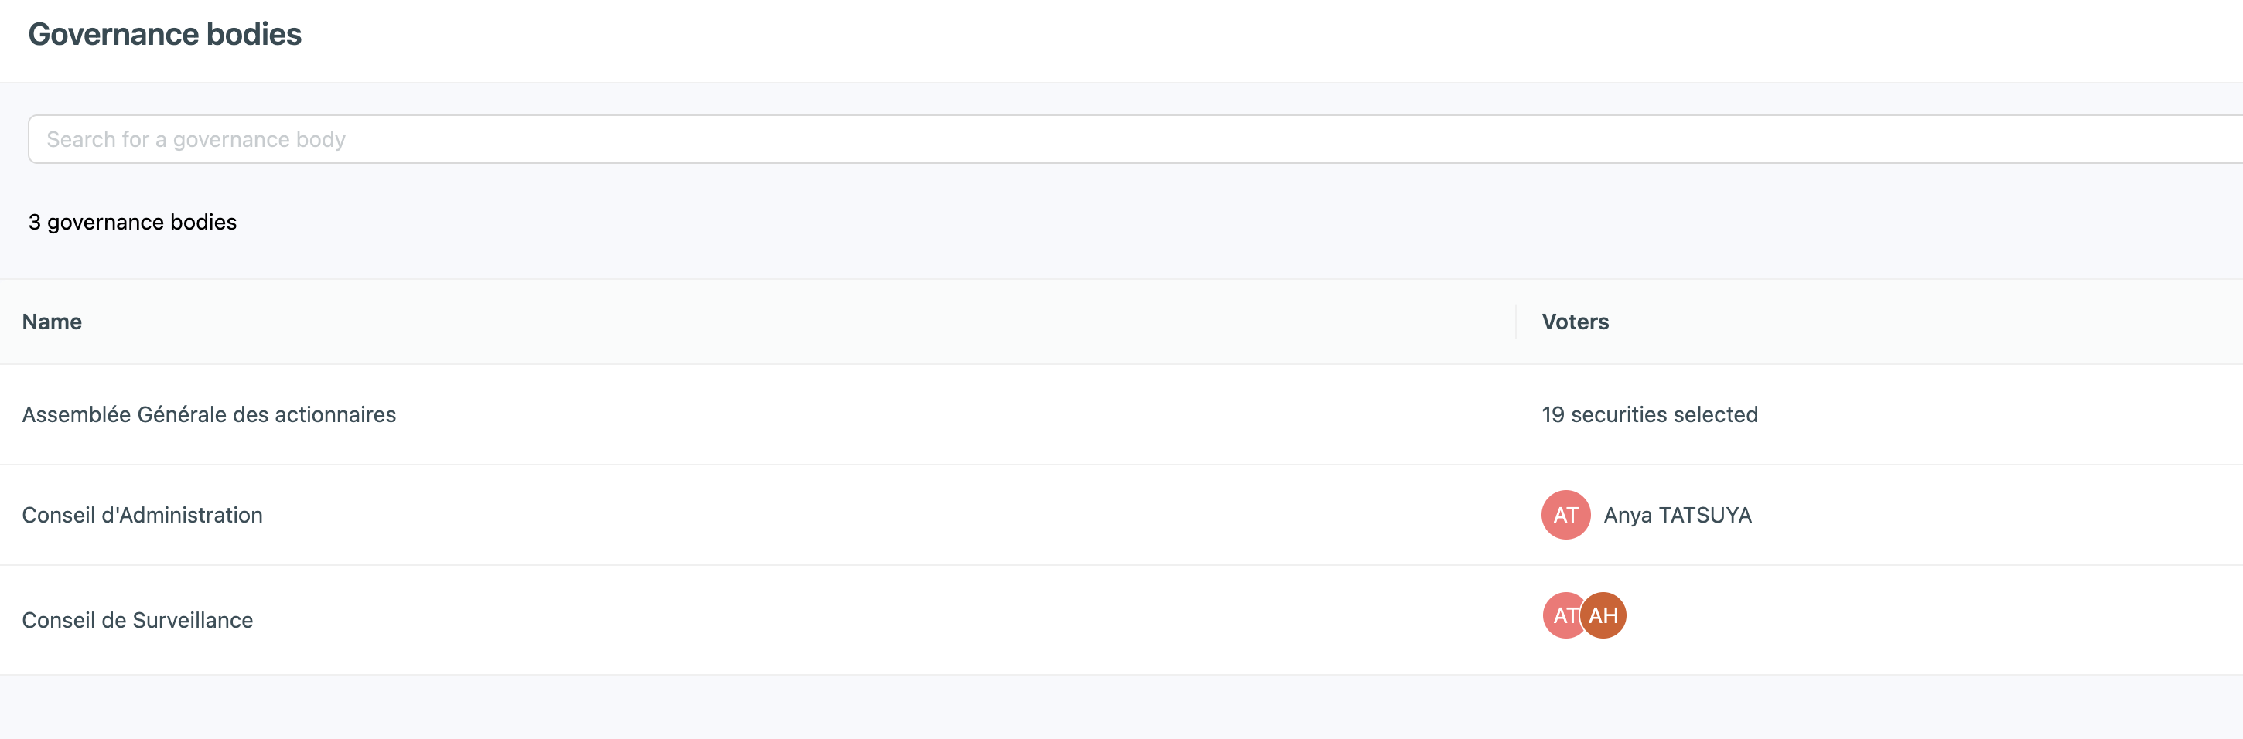Click divider between Name and Voters headers
This screenshot has width=2243, height=739.
tap(1515, 322)
